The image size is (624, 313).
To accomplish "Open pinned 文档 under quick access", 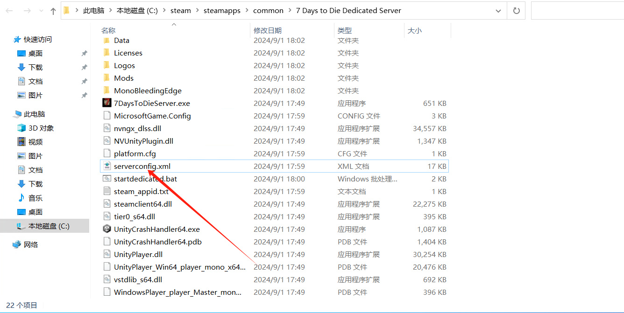I will tap(35, 81).
